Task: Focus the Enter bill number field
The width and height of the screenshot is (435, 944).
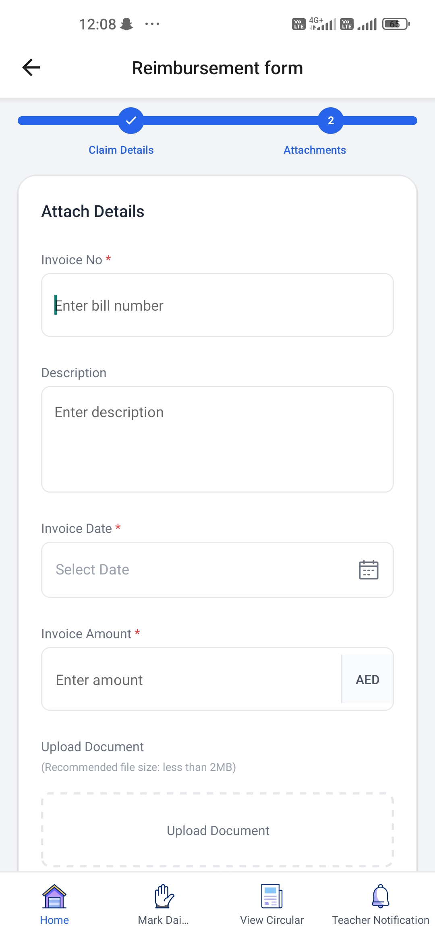Action: pyautogui.click(x=217, y=305)
